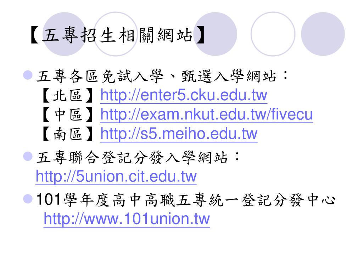Open the enter5.cku.edu.tw link
The image size is (363, 272).
click(184, 95)
